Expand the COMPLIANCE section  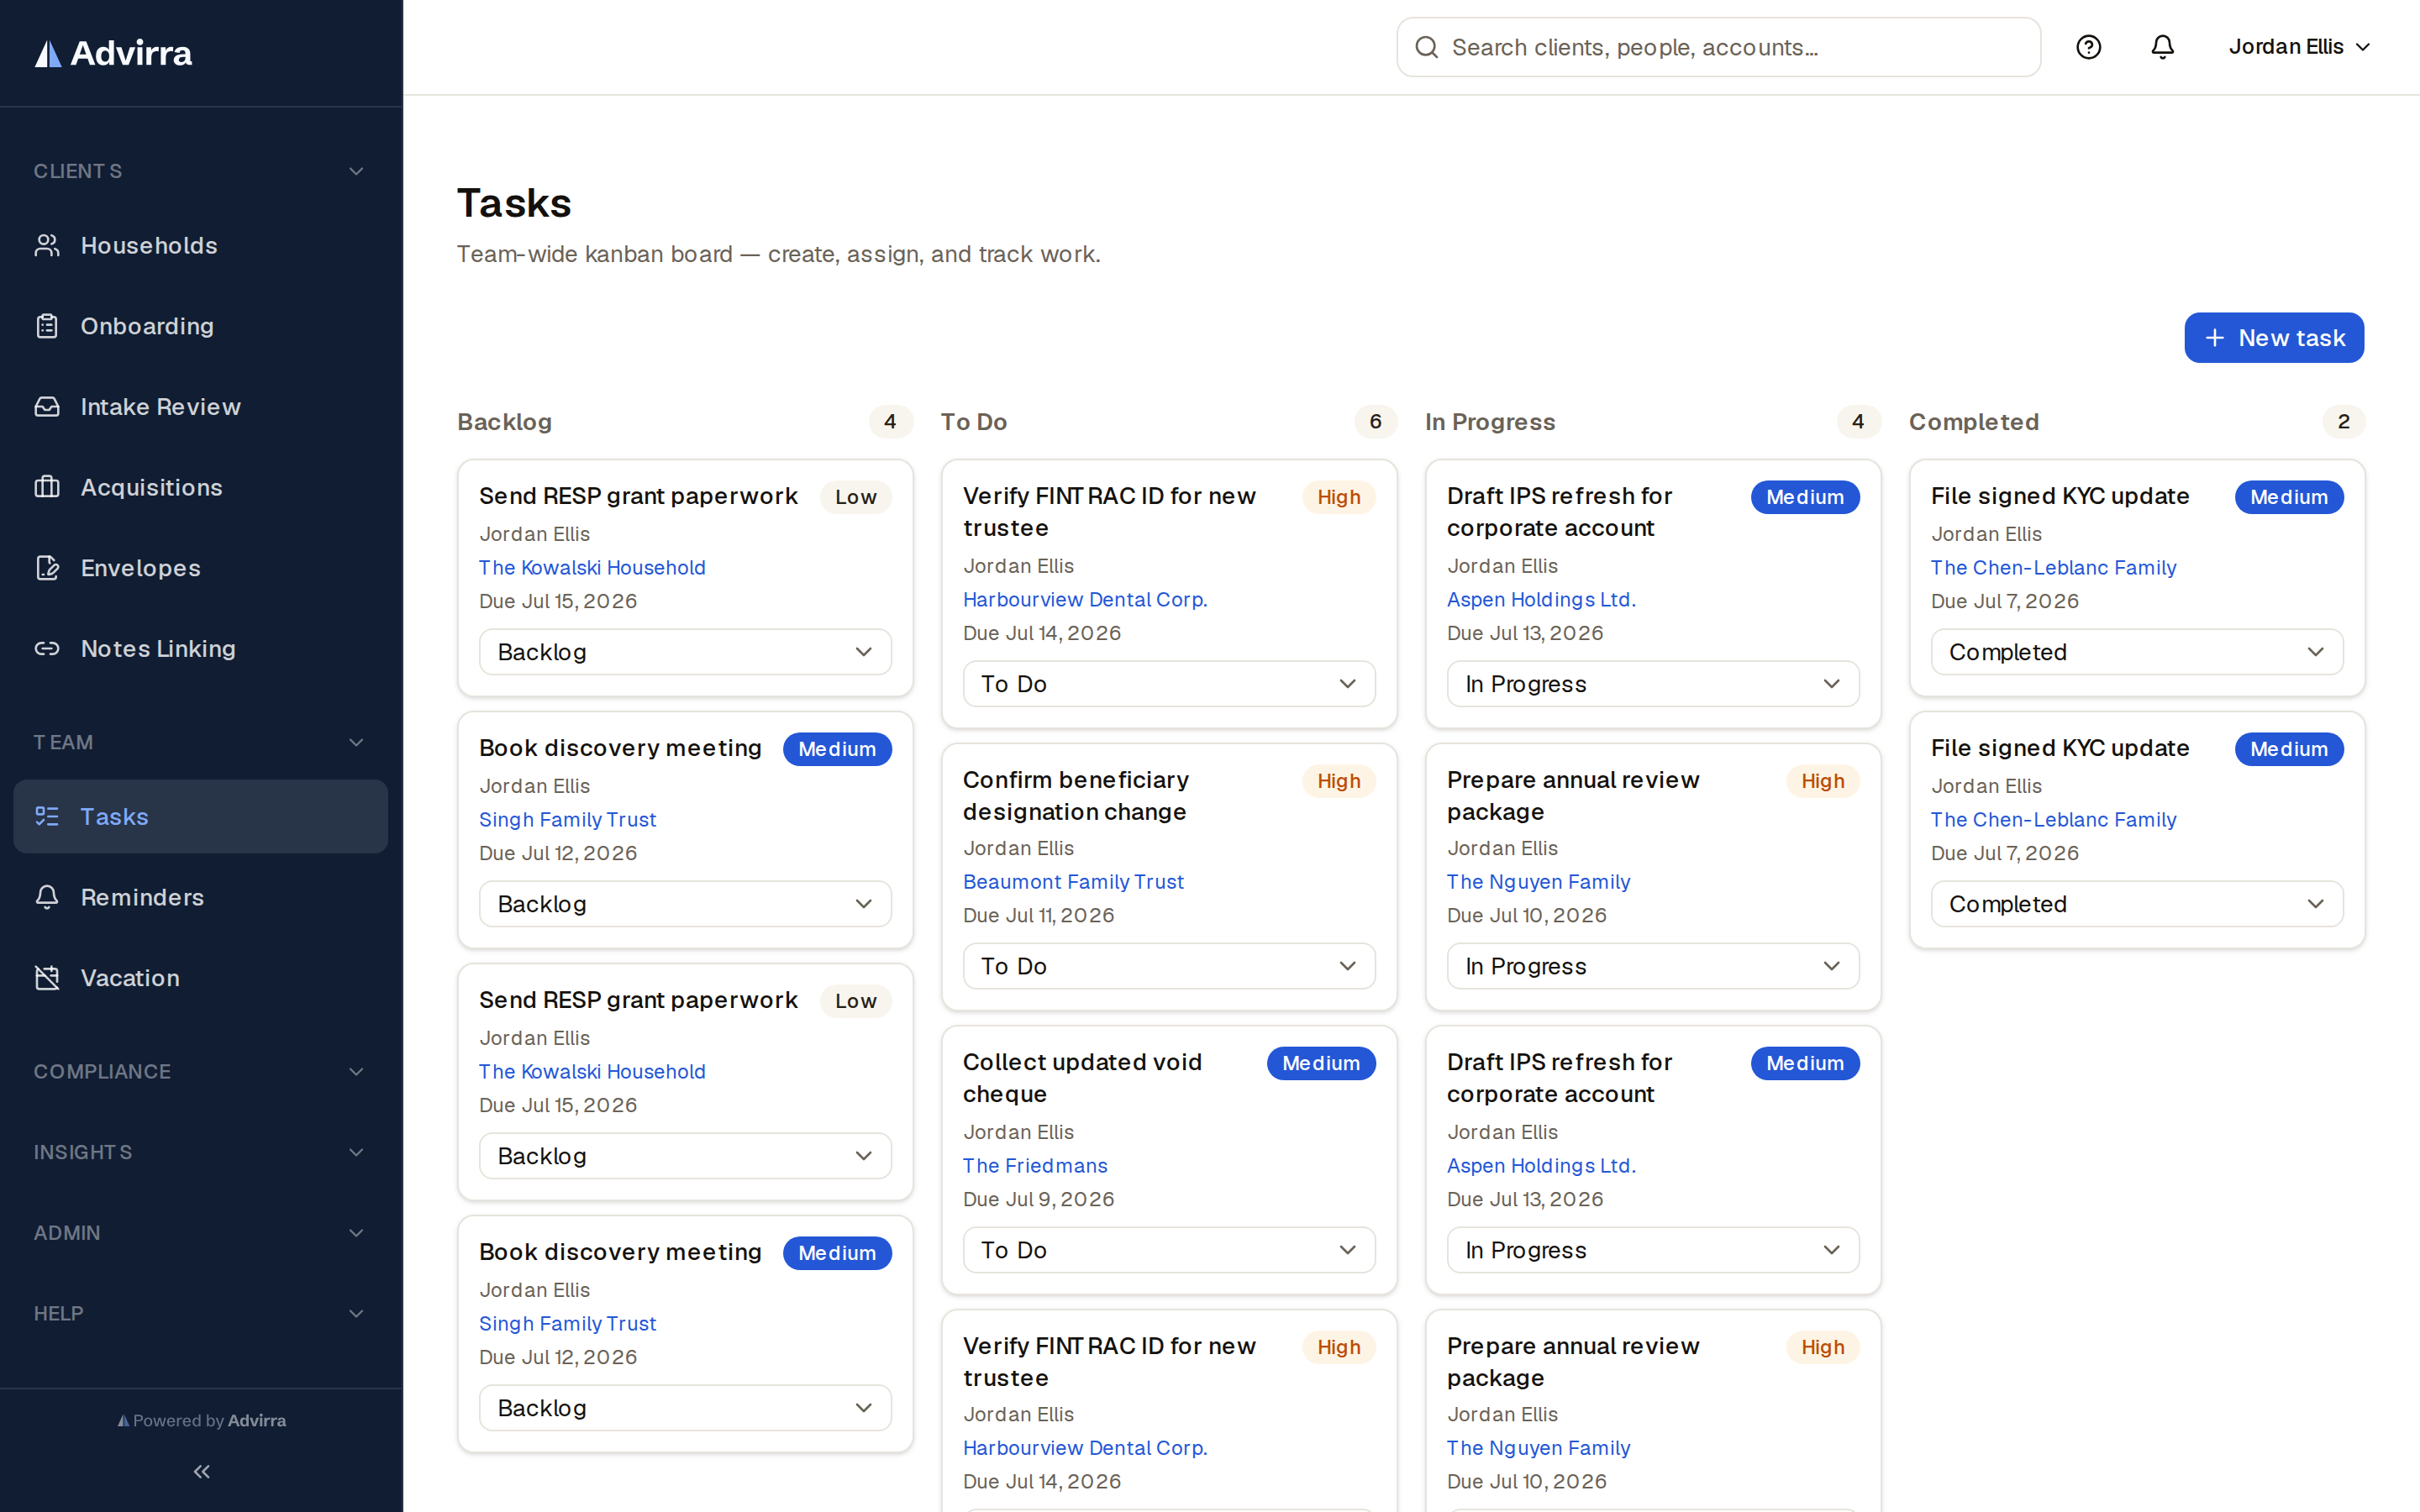(201, 1071)
